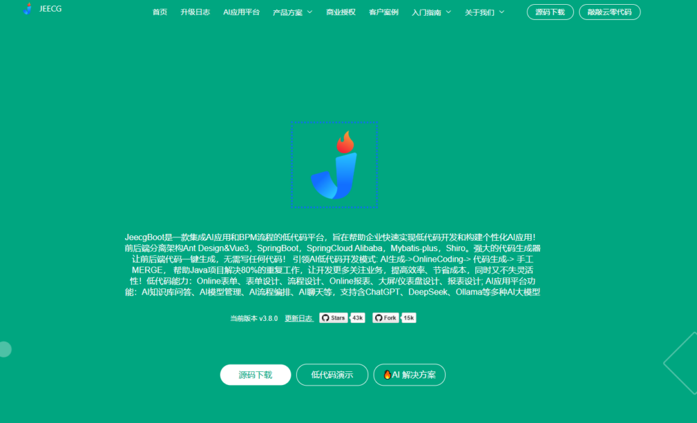Click the GitHub octocat icon on the Stars badge
Screen dimensions: 697x423
pos(325,318)
